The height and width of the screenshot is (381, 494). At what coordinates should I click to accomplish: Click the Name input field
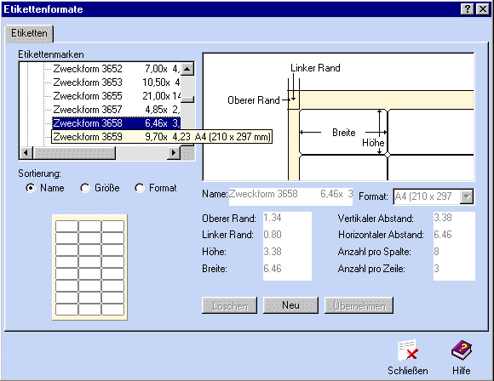click(290, 197)
